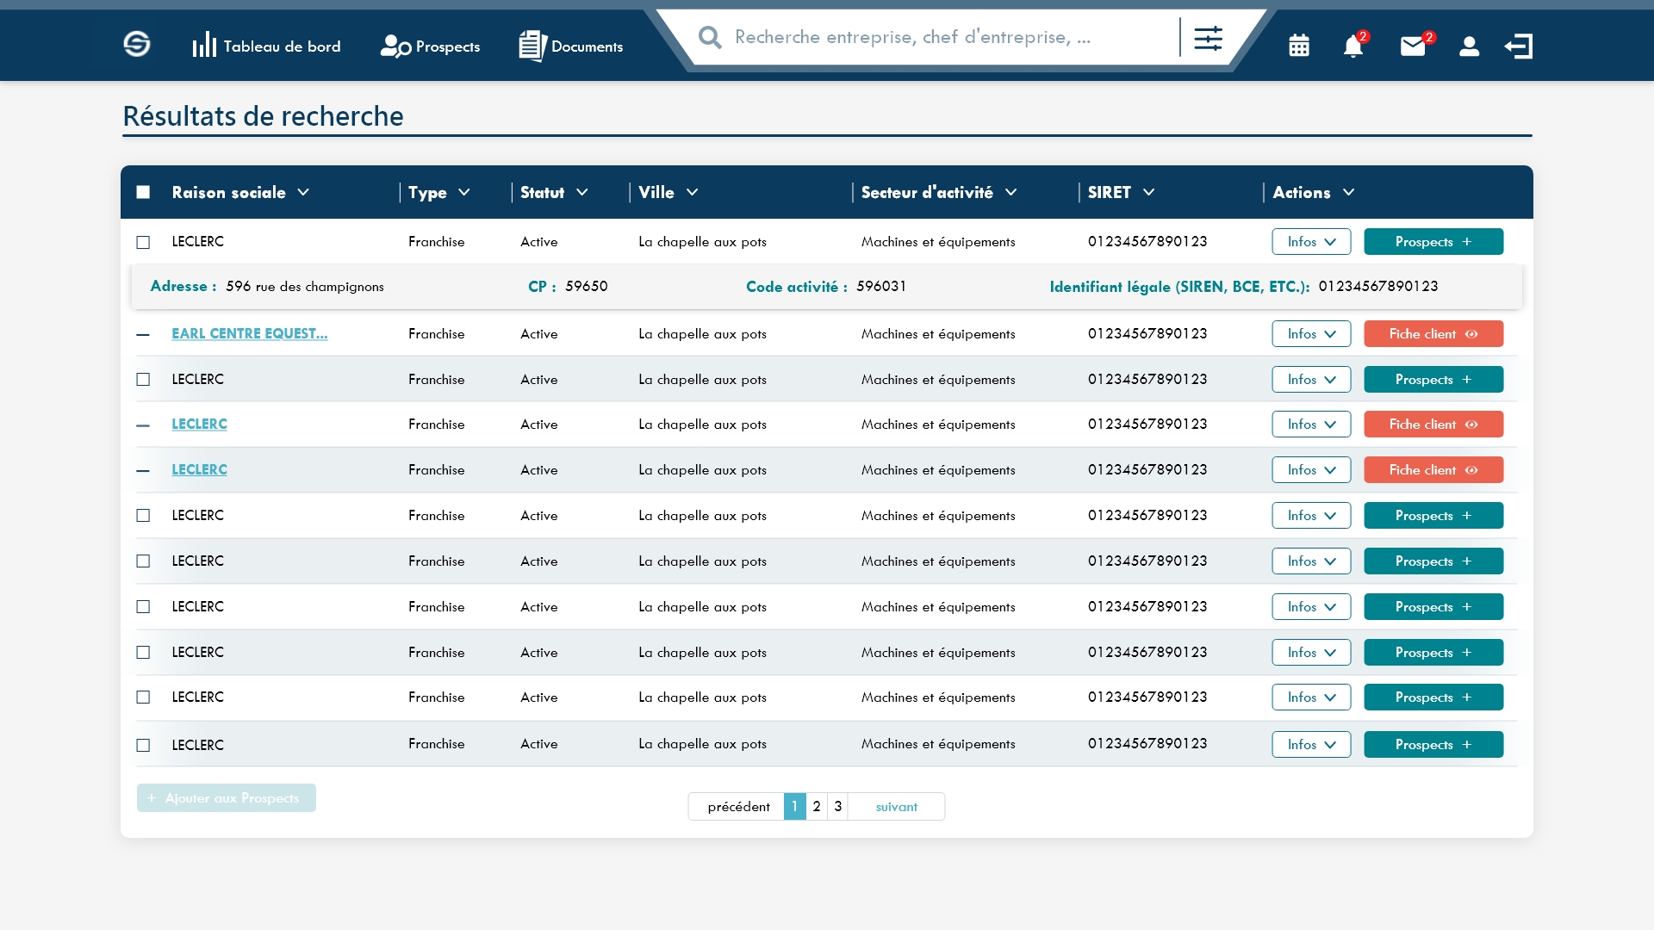
Task: Open Tableau de bord in the navigation
Action: pyautogui.click(x=266, y=46)
